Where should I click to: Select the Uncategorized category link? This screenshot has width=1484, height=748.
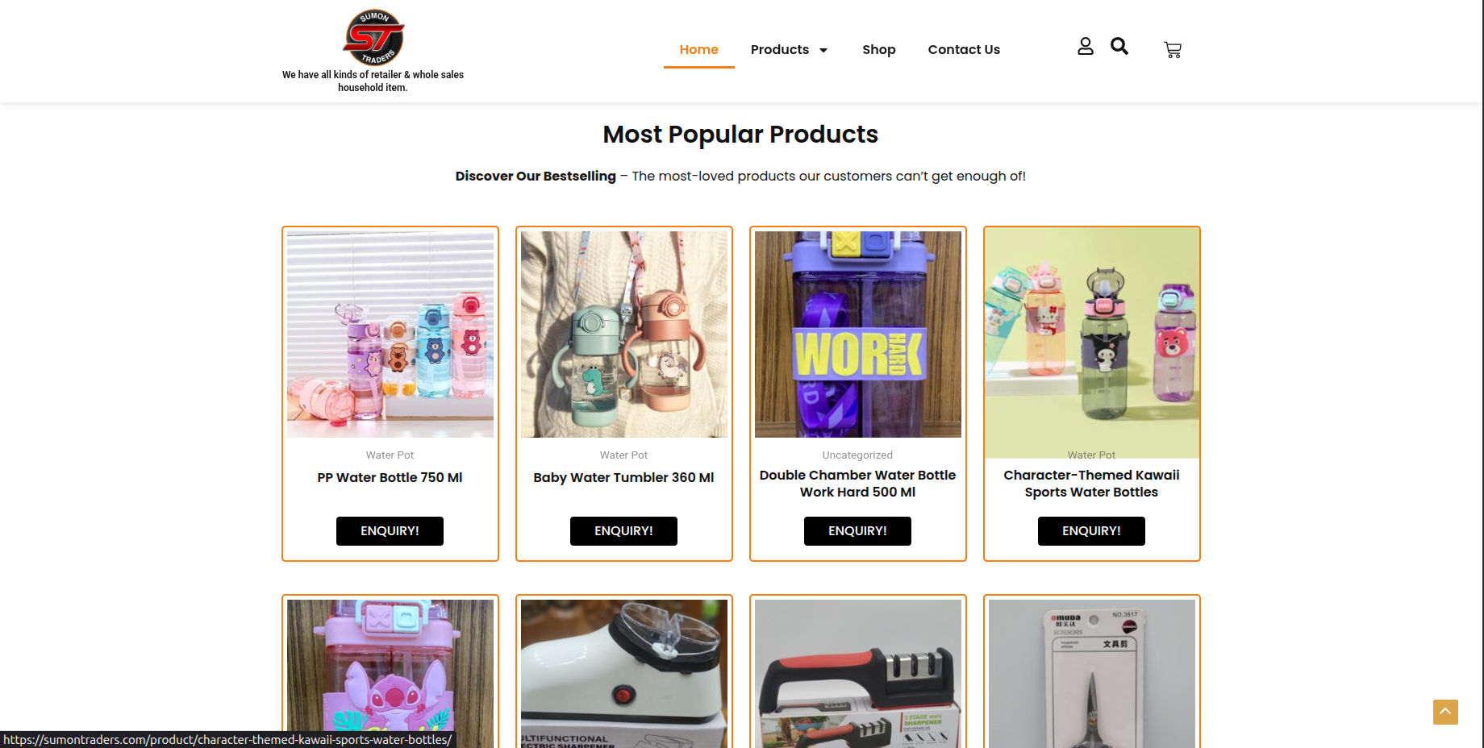click(x=857, y=455)
